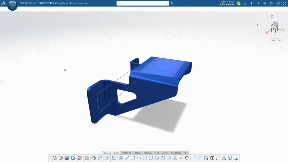Choose the Polygon sketch tool
The width and height of the screenshot is (288, 162).
coord(157,158)
